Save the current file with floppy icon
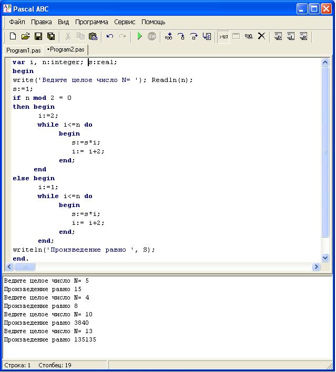 [38, 36]
